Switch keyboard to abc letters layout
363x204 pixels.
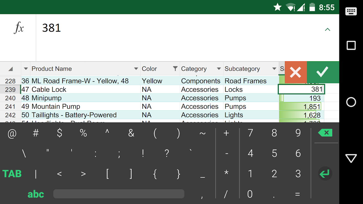36,194
